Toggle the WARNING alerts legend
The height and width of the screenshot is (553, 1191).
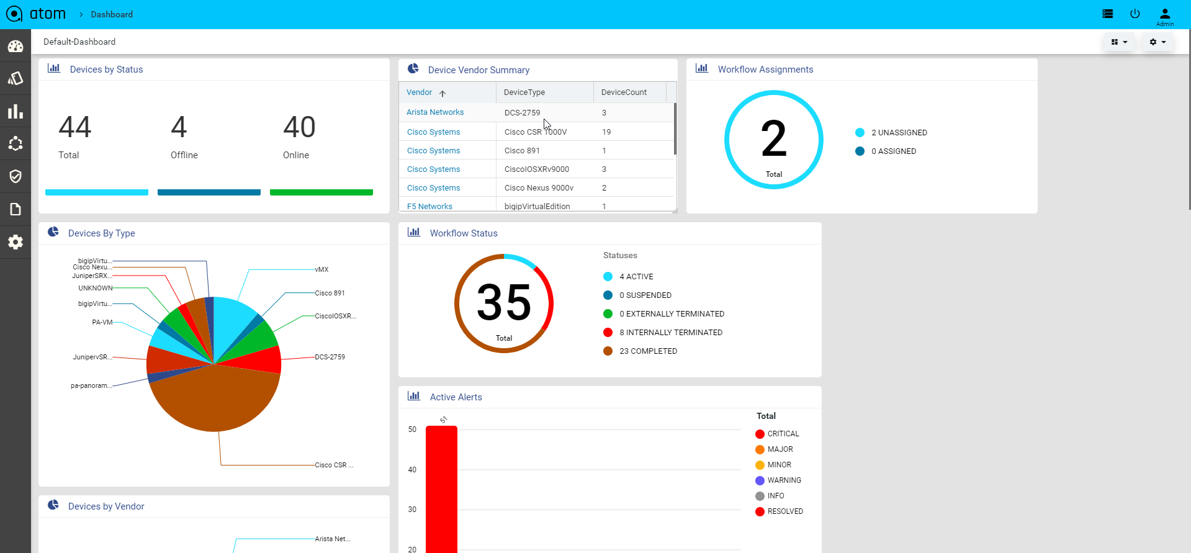(778, 480)
